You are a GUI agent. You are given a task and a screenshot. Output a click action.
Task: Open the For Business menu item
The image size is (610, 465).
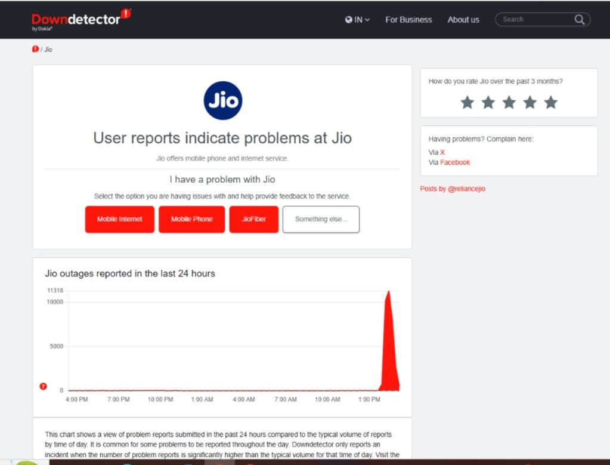pyautogui.click(x=408, y=20)
